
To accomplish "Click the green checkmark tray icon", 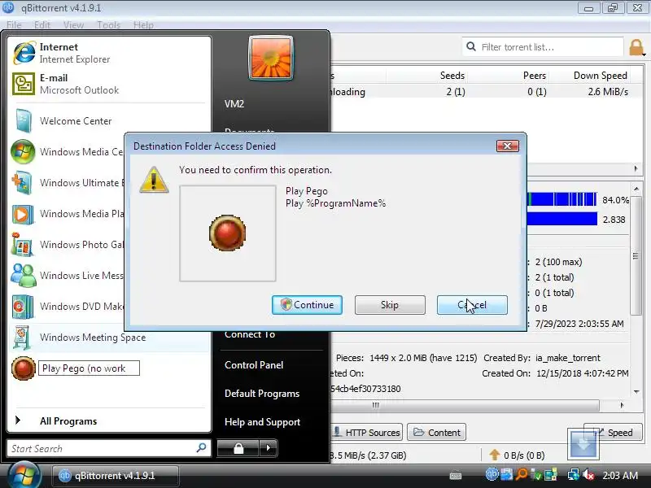I will point(536,474).
